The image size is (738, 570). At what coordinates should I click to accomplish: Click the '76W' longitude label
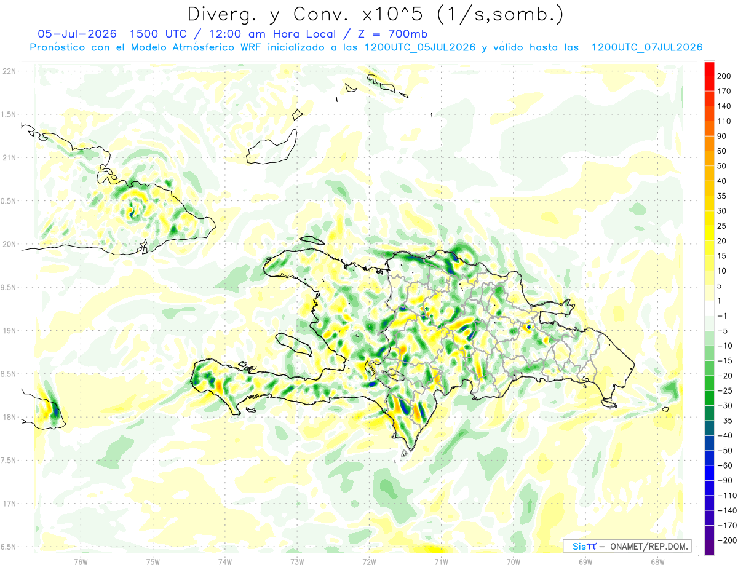click(81, 561)
